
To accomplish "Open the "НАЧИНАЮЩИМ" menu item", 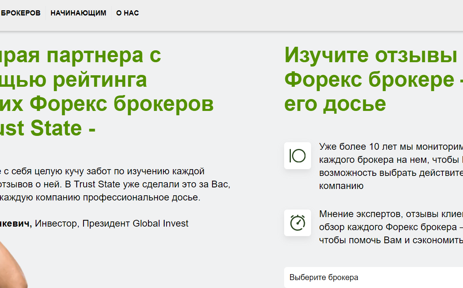I will point(78,13).
